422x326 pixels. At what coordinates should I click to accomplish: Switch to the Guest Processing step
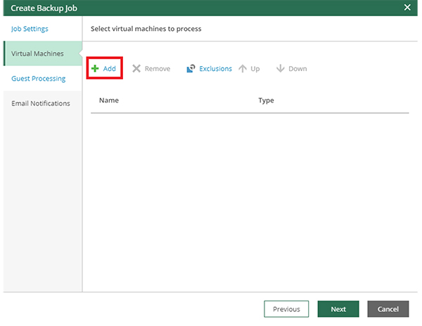click(39, 79)
